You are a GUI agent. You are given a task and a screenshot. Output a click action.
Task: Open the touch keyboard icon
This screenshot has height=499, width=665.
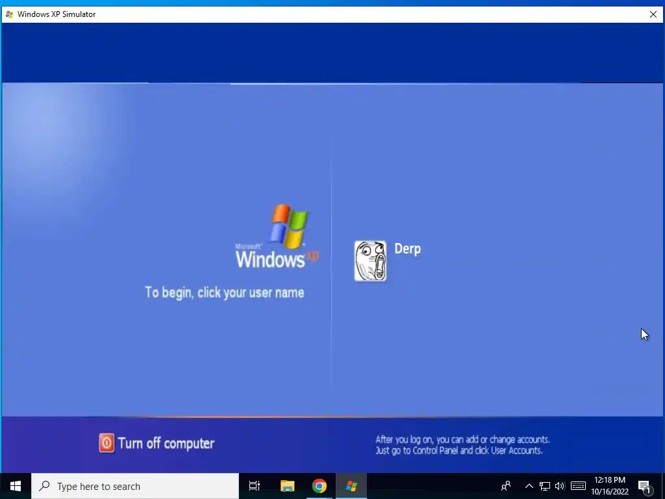point(578,486)
